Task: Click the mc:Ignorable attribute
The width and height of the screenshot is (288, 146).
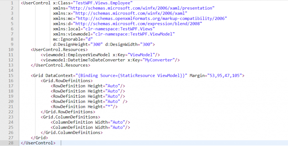Action: (73, 39)
